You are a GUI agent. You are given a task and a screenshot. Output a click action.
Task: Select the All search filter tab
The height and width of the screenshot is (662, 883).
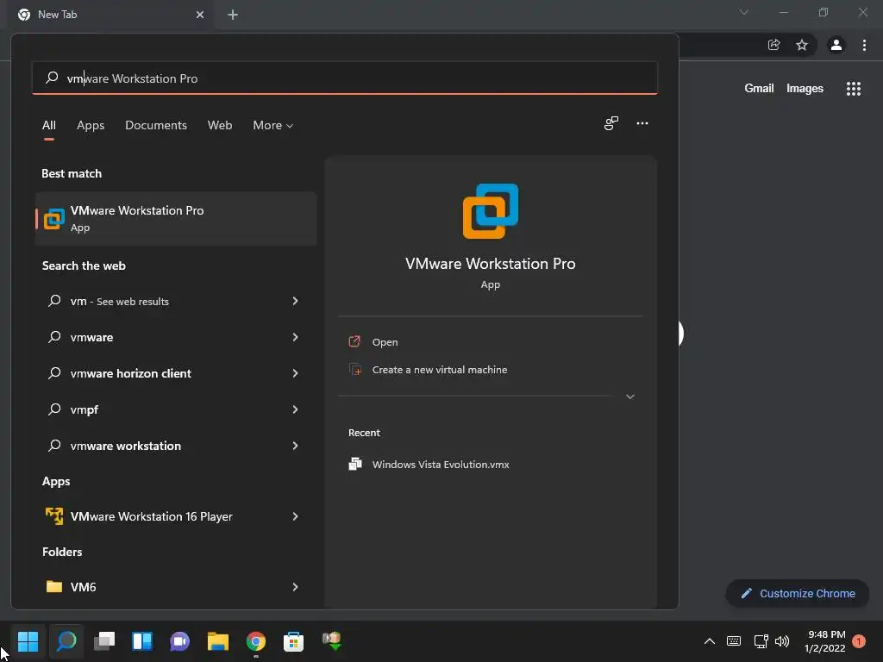[x=49, y=126]
